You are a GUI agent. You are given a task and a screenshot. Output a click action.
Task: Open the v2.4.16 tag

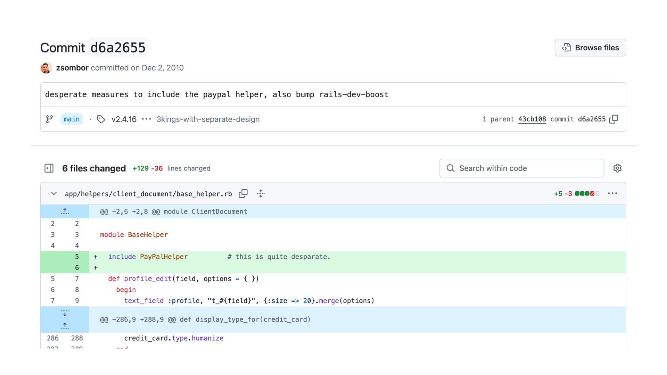tap(124, 119)
